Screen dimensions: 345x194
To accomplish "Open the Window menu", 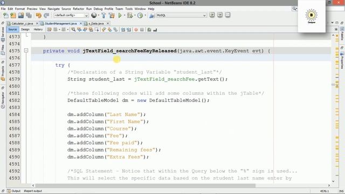I will (140, 9).
